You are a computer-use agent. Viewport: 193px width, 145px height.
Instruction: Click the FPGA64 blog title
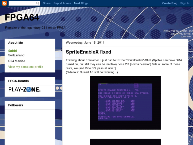pyautogui.click(x=22, y=17)
